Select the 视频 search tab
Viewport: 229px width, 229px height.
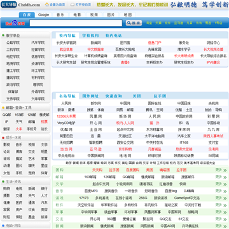[x=94, y=15]
